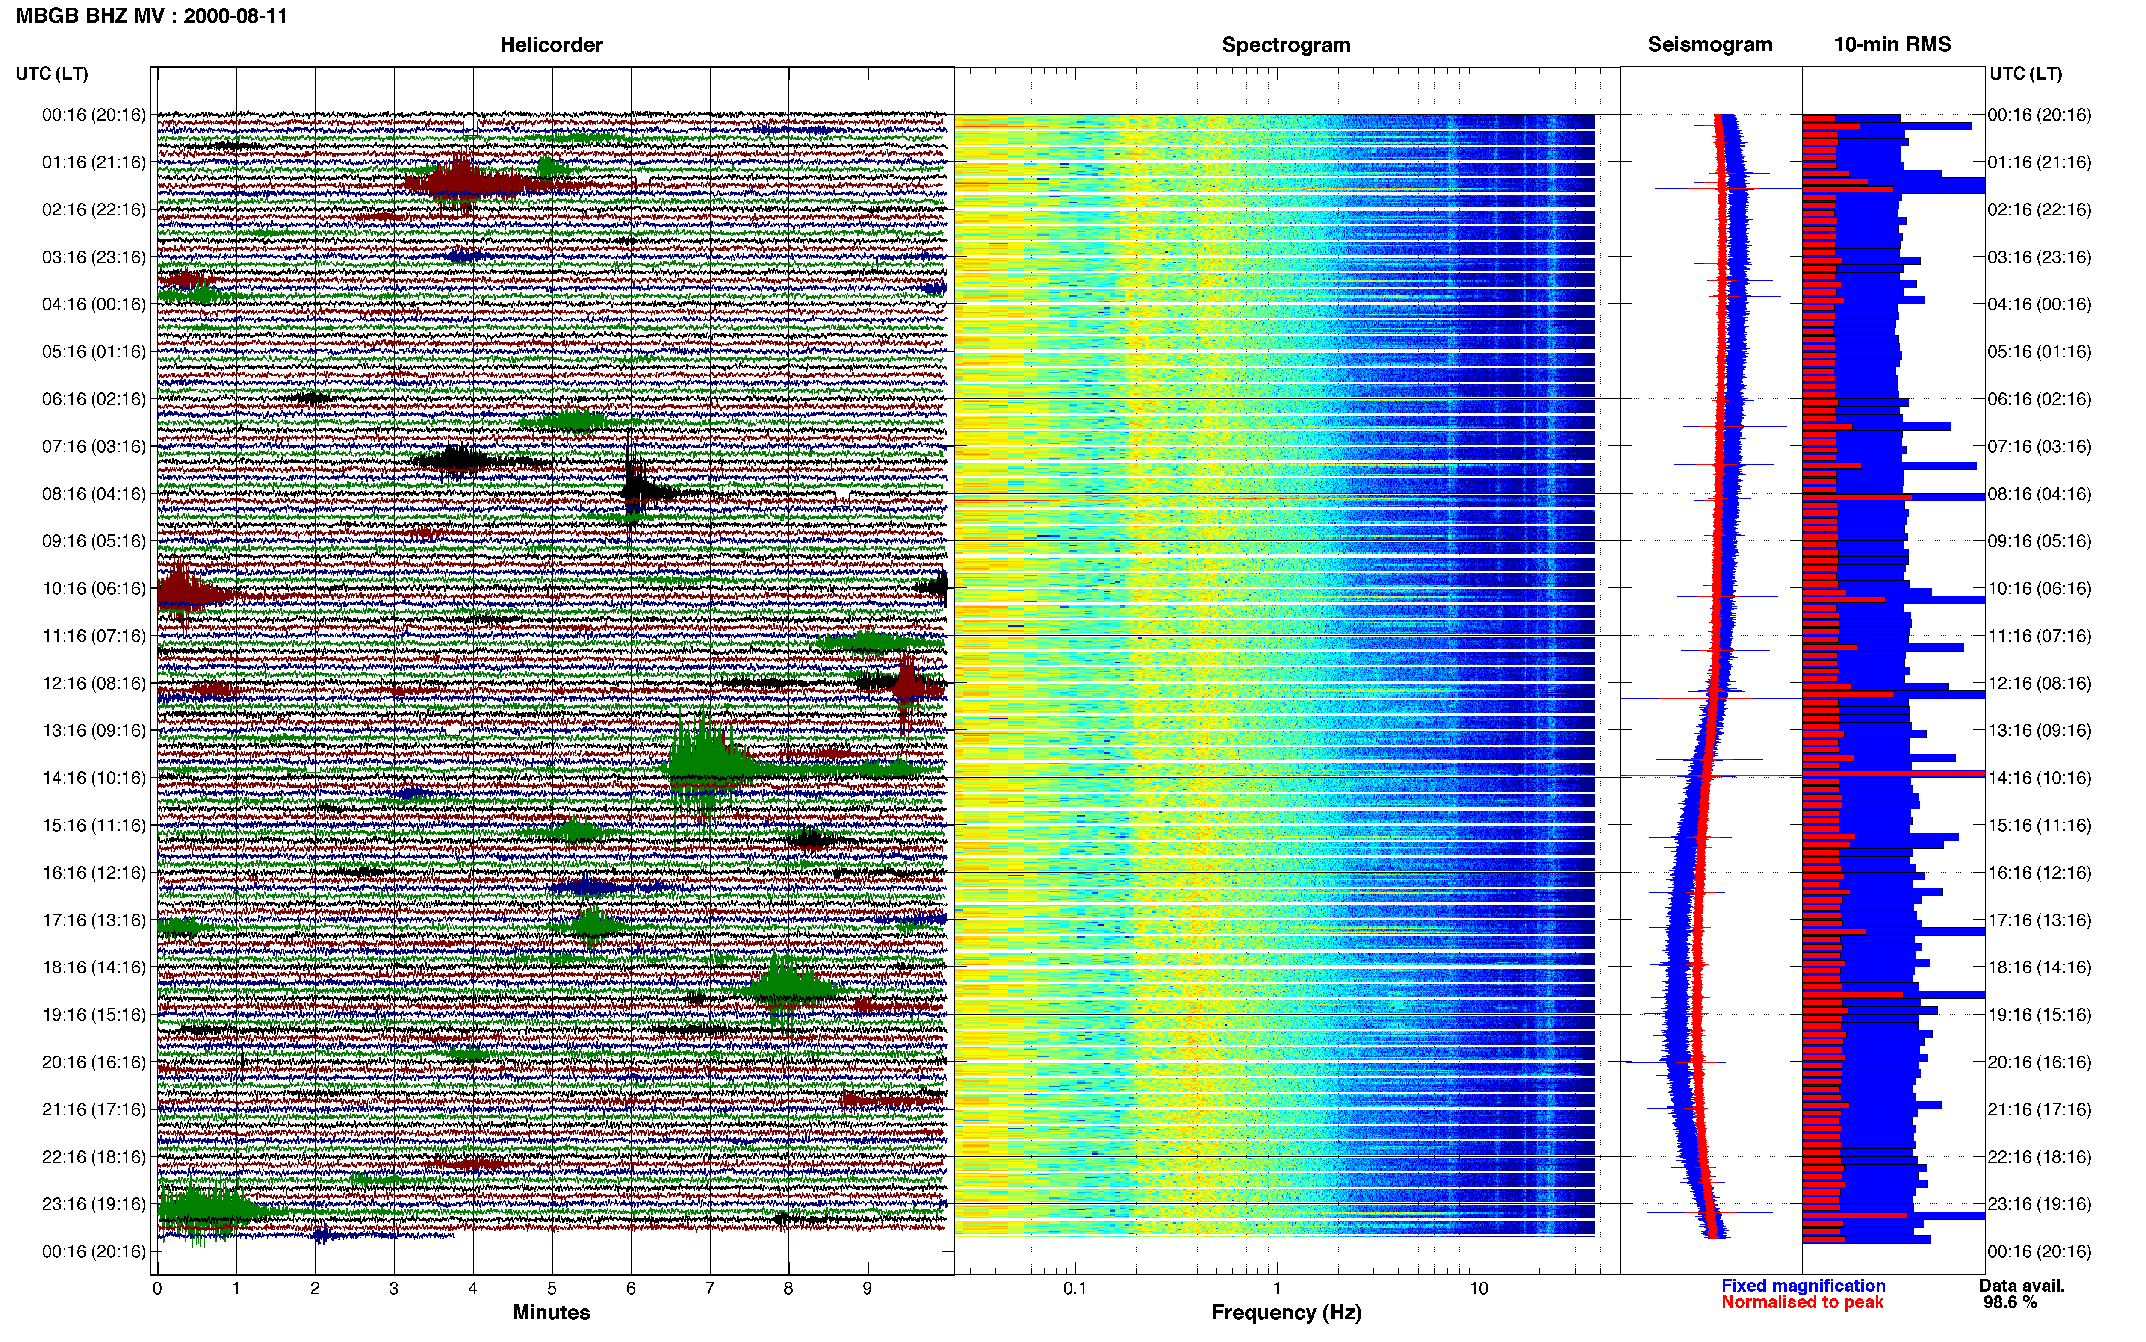This screenshot has width=2146, height=1342.
Task: Click the 'Seismogram' panel heading
Action: 1709,44
